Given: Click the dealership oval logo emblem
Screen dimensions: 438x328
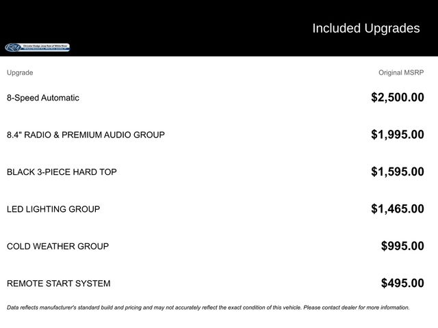Looking at the screenshot, I should (13, 48).
